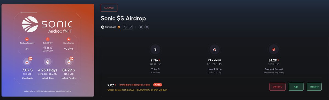Click the Sell button
329x100 pixels.
(296, 87)
